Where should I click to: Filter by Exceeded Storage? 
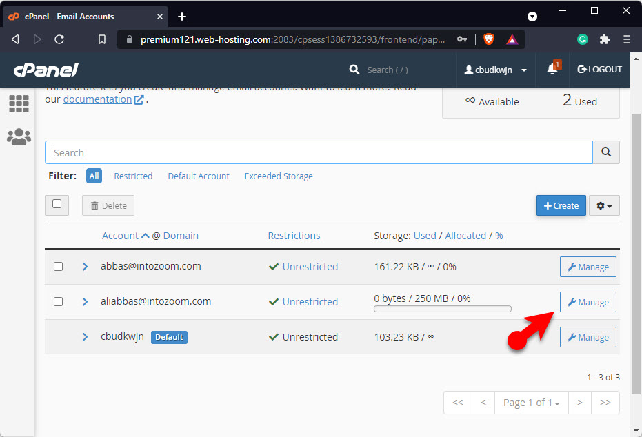pyautogui.click(x=279, y=176)
